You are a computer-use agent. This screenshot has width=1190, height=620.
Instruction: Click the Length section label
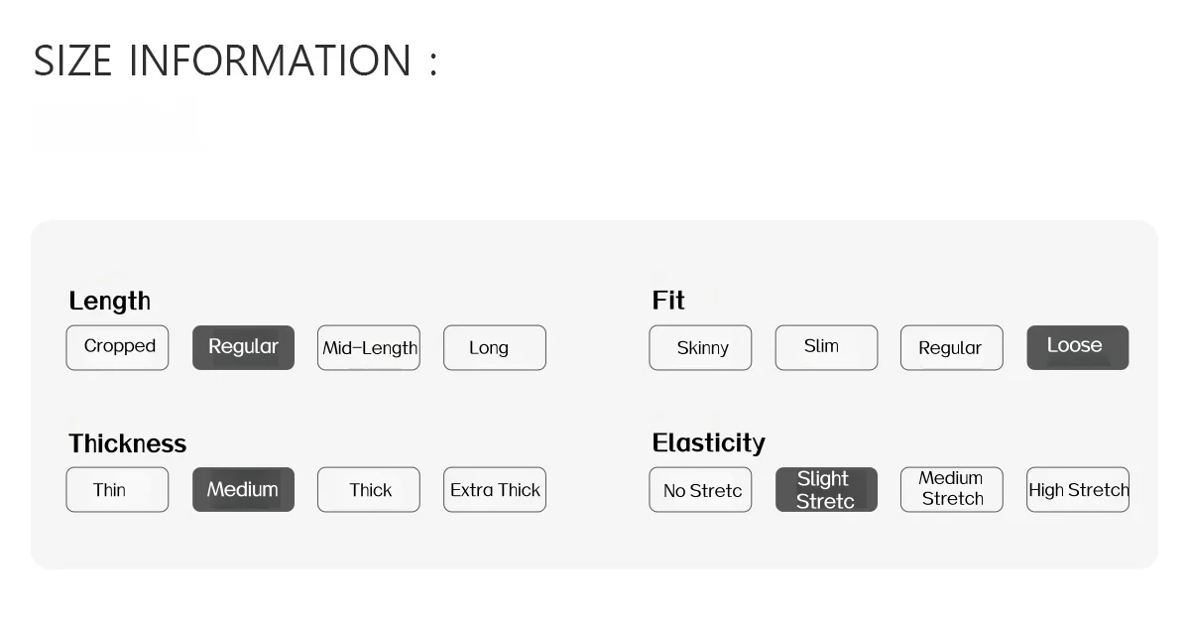tap(109, 301)
